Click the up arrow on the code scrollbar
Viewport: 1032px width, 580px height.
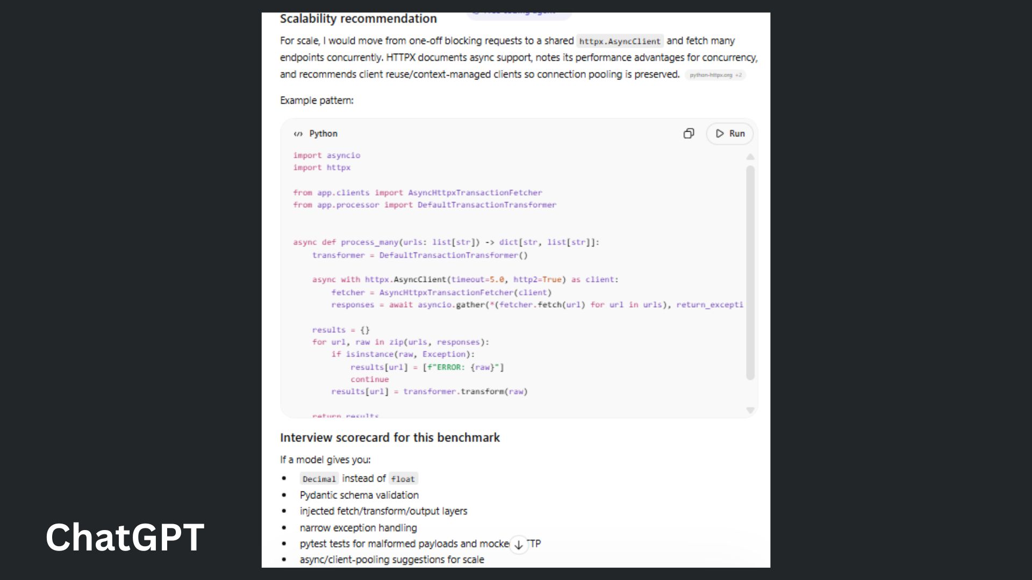pos(750,157)
